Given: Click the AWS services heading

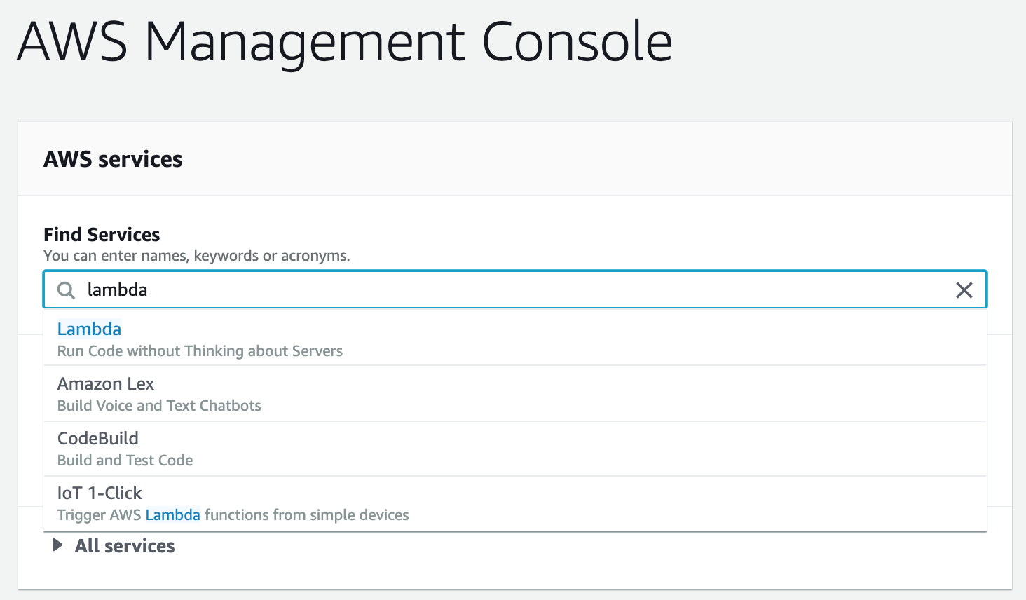Looking at the screenshot, I should (x=113, y=160).
